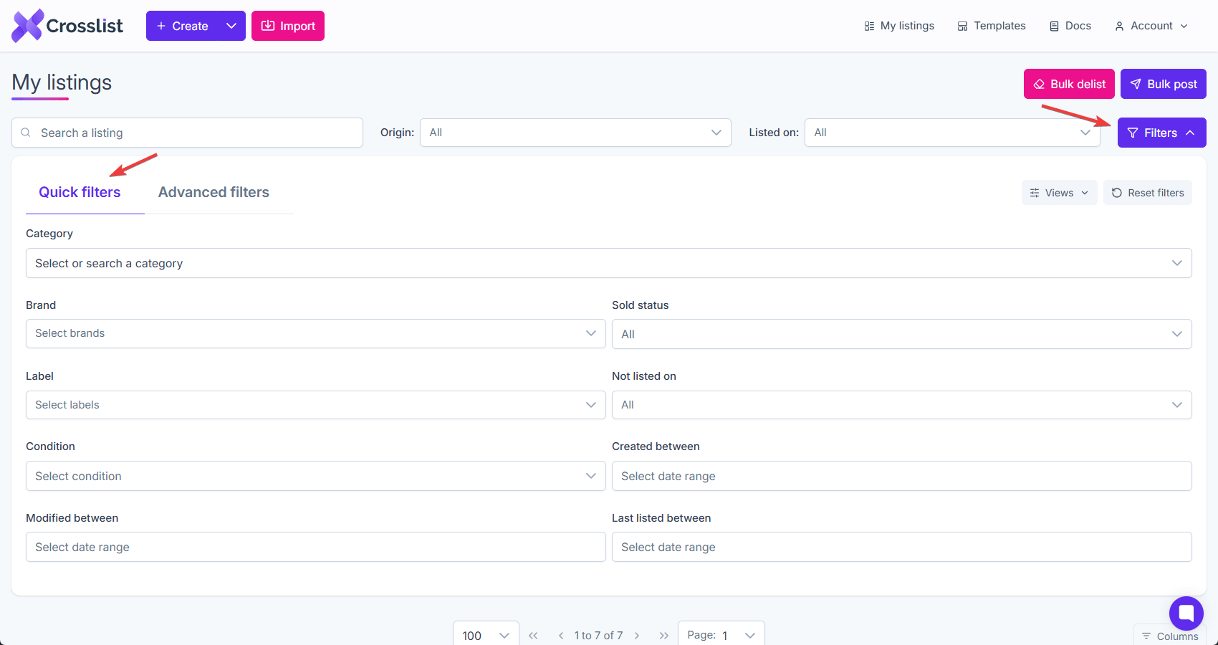Image resolution: width=1218 pixels, height=645 pixels.
Task: Switch to Advanced filters tab
Action: tap(214, 192)
